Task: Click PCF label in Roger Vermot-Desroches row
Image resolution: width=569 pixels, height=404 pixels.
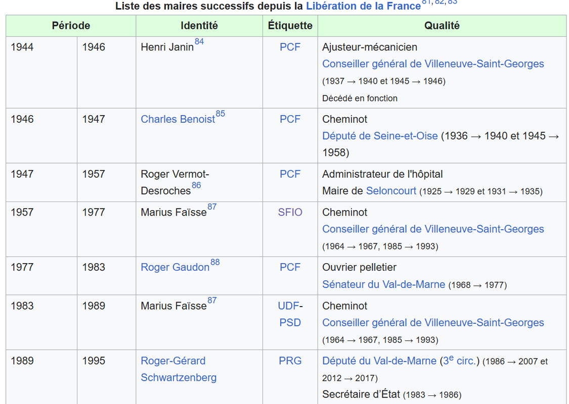Action: (x=290, y=174)
